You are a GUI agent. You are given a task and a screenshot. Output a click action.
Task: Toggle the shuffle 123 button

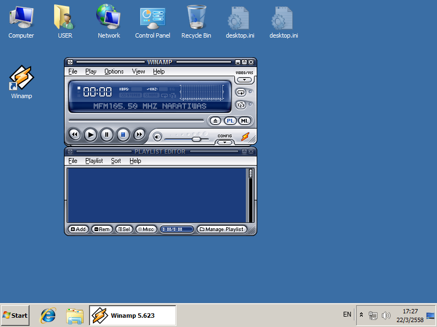point(241,105)
